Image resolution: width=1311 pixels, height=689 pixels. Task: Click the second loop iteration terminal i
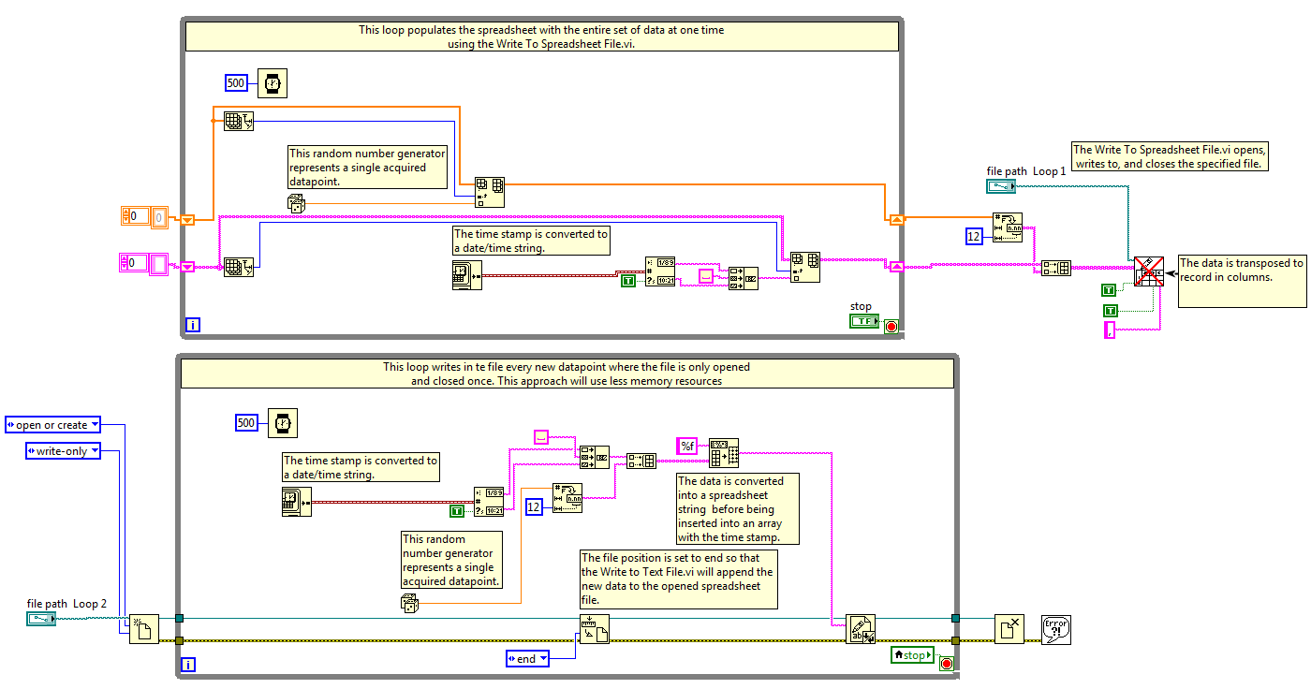[188, 665]
